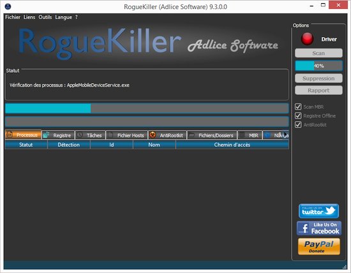Click the second empty progress bar
351x273 pixels.
click(147, 121)
